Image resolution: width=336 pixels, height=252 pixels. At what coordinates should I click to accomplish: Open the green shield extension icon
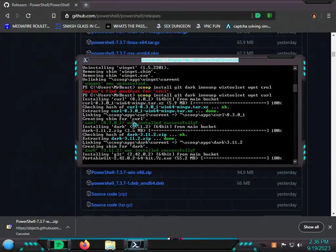coord(269,15)
